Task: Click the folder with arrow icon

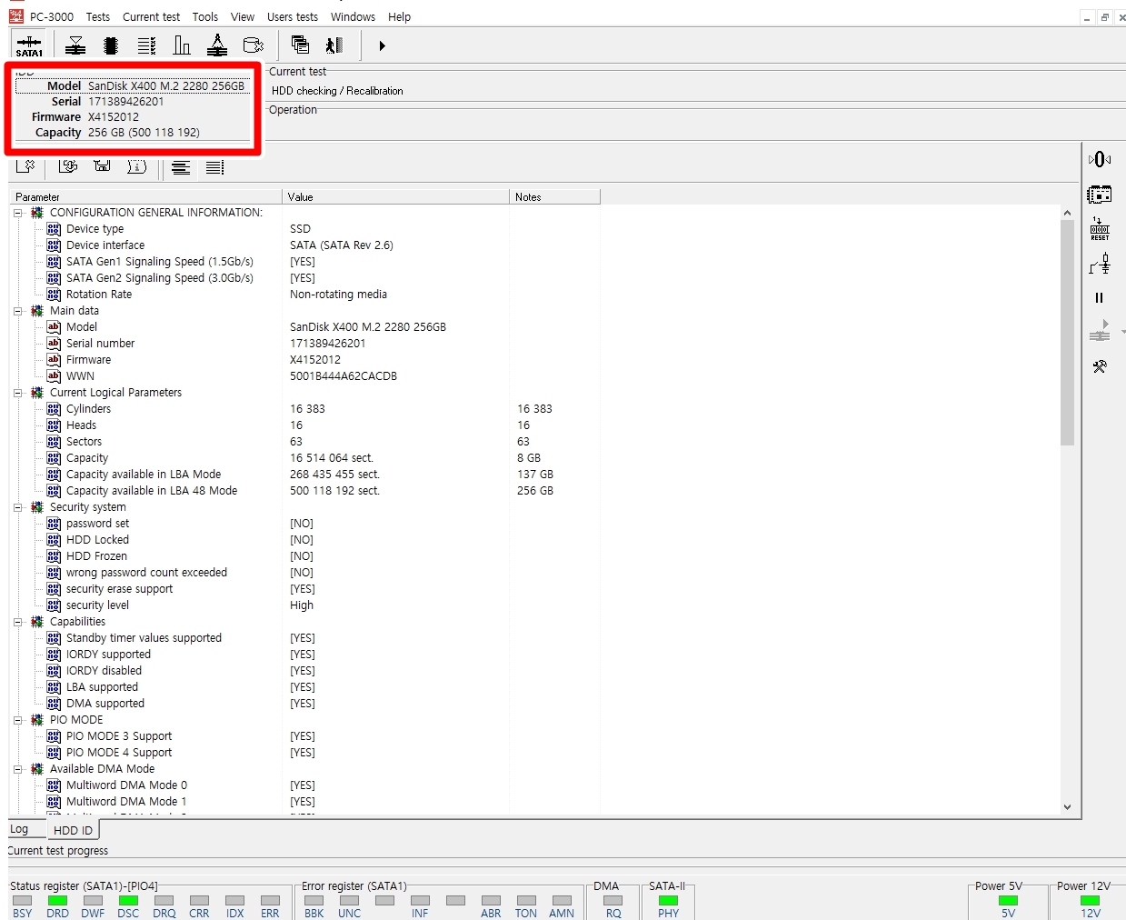Action: click(68, 166)
